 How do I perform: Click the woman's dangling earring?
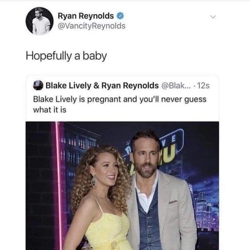[93, 181]
